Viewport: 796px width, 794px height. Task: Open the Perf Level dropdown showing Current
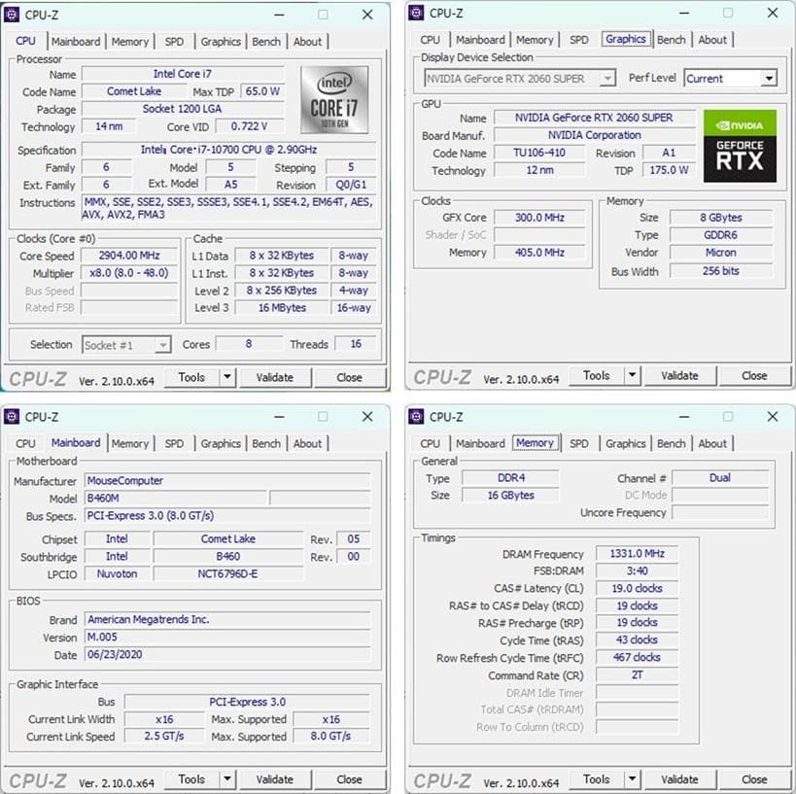click(x=770, y=78)
